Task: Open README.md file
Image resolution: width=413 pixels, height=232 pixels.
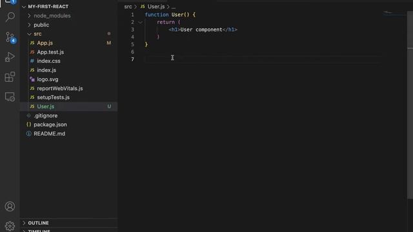Action: coord(49,133)
